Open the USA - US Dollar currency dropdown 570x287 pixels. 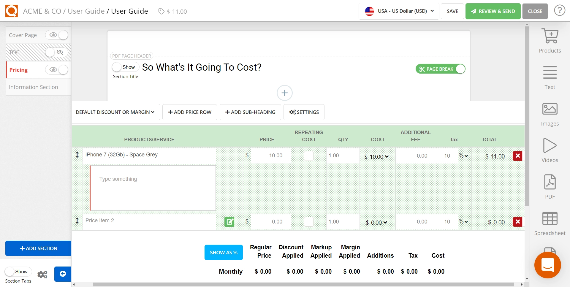click(399, 11)
